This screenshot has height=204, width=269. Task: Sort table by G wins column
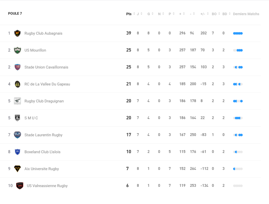[x=150, y=14]
